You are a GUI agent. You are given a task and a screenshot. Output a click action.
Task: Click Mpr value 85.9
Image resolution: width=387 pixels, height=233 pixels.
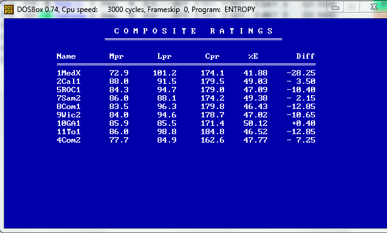[119, 123]
